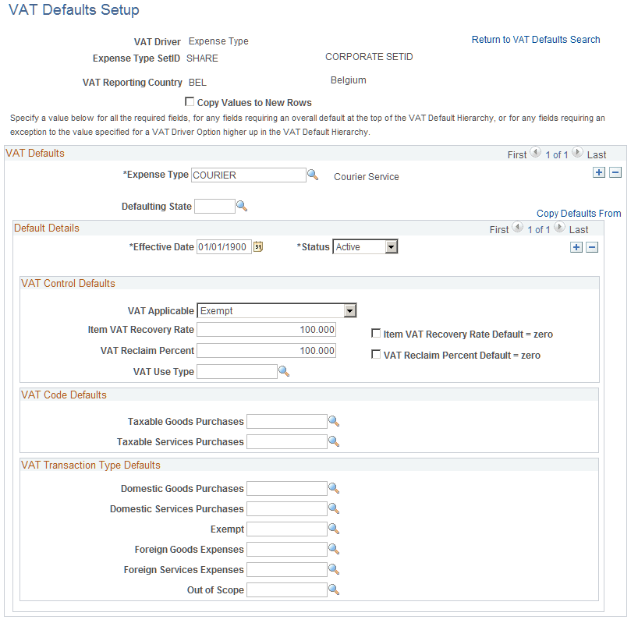Open the Taxable Goods Purchases lookup
Screen dimensions: 638x623
(334, 422)
